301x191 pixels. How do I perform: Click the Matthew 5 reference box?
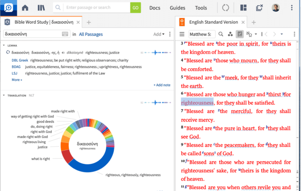[x=202, y=34]
